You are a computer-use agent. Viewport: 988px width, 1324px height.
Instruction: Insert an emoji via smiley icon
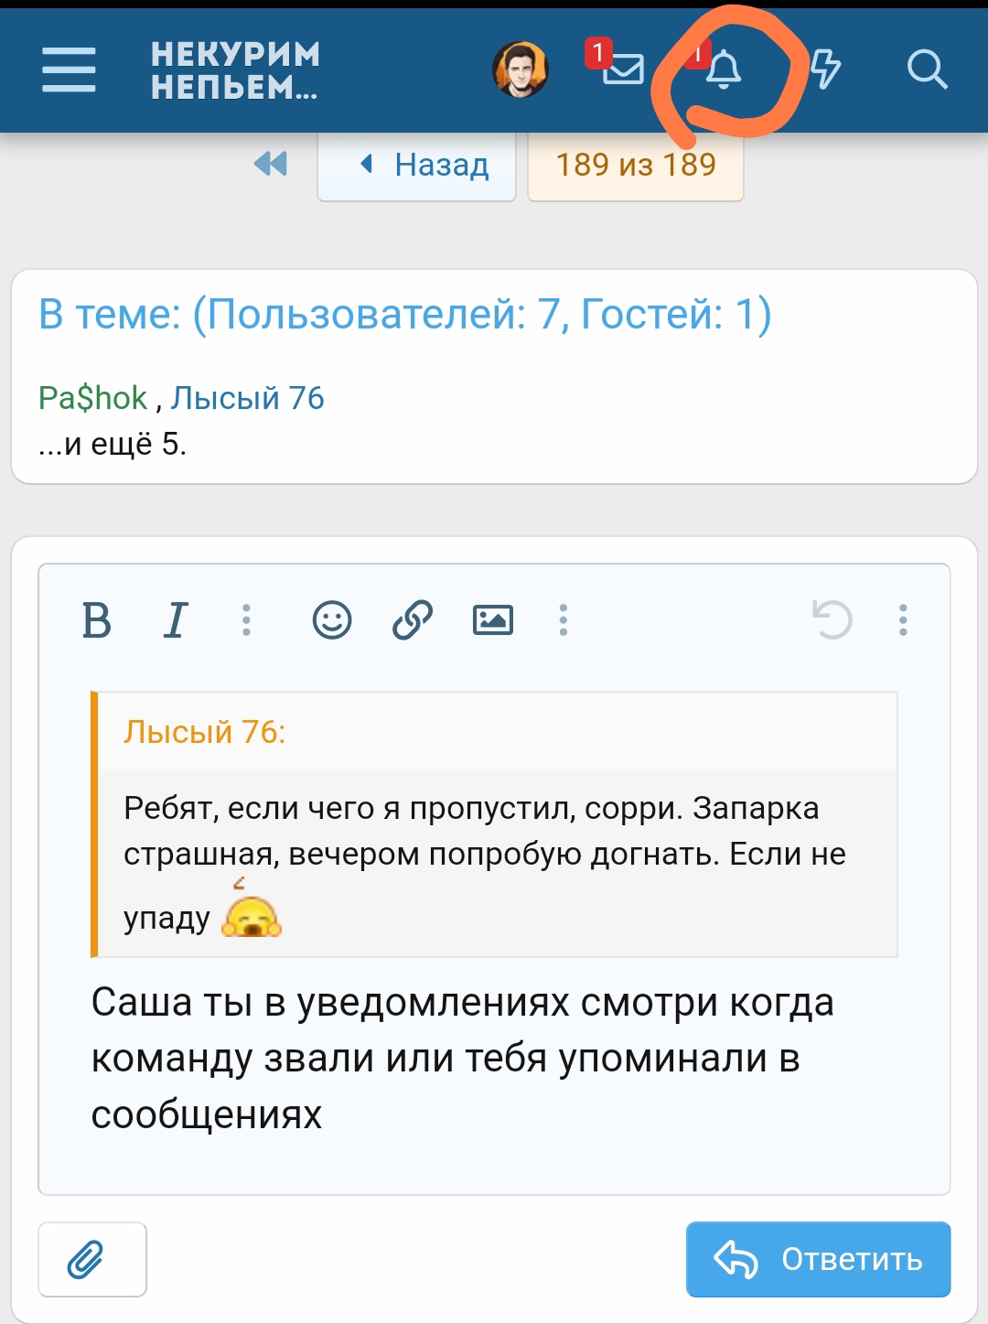pos(331,619)
